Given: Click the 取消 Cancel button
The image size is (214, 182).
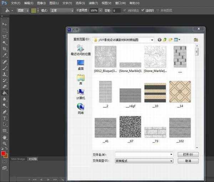Looking at the screenshot, I should click(188, 161).
